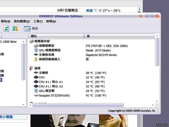Open the users/community toolbar icon
The width and height of the screenshot is (169, 127).
click(x=15, y=29)
